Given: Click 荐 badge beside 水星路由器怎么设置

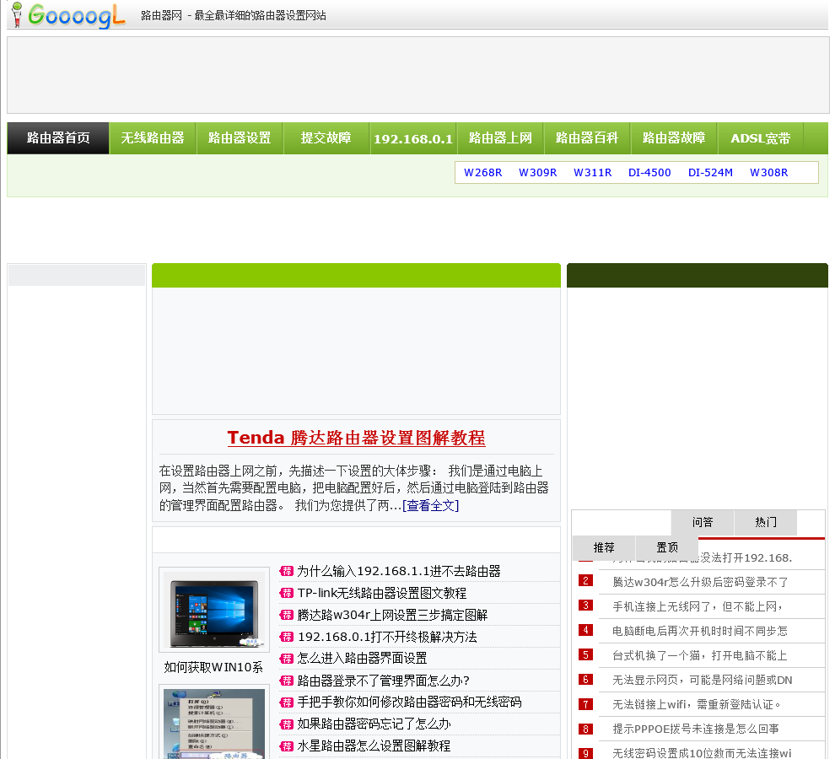Looking at the screenshot, I should 287,746.
